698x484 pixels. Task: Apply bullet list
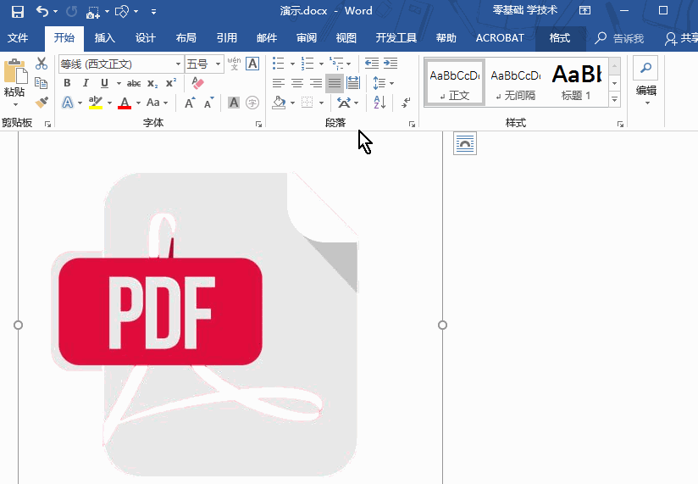[279, 64]
